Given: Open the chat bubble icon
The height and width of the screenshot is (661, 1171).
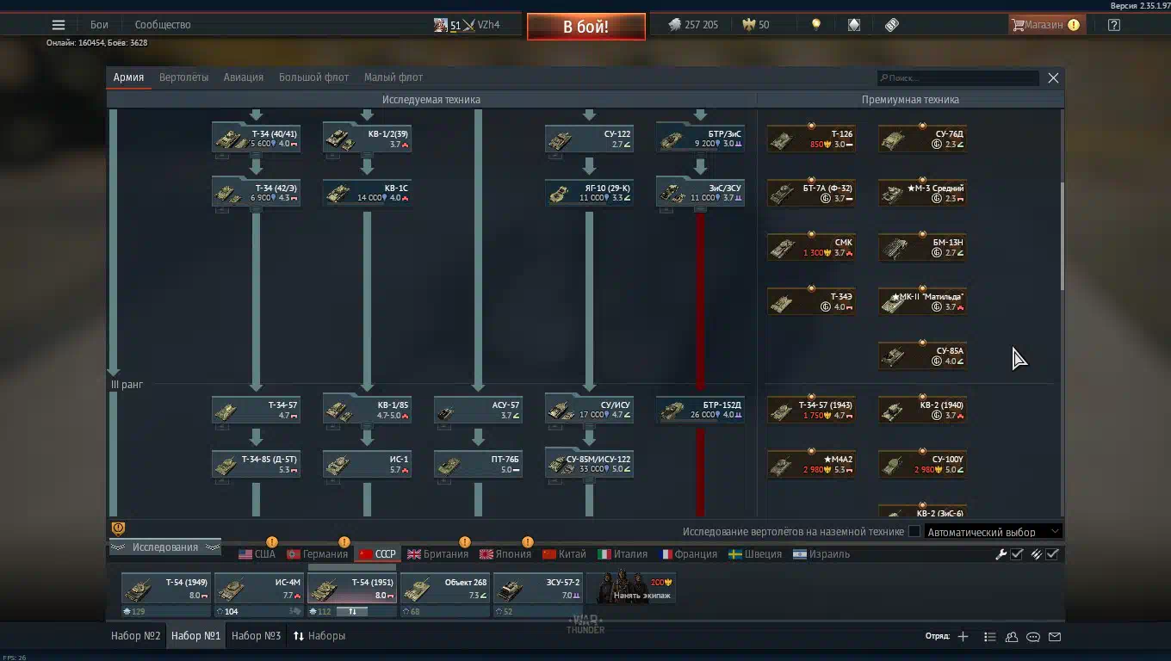Looking at the screenshot, I should [x=1033, y=637].
